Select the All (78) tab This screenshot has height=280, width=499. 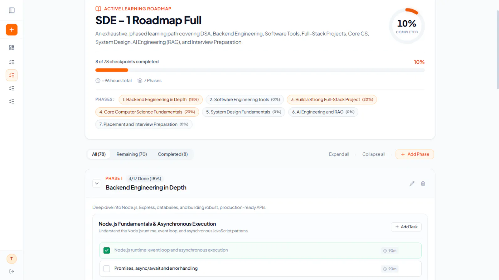pos(99,154)
